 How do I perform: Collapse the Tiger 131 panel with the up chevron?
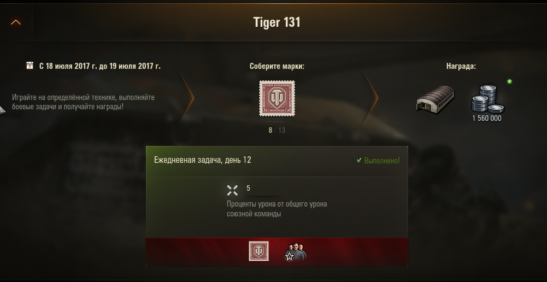16,22
